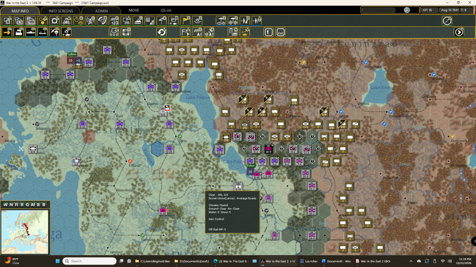Click the AP: 16 admin points display

pyautogui.click(x=429, y=10)
